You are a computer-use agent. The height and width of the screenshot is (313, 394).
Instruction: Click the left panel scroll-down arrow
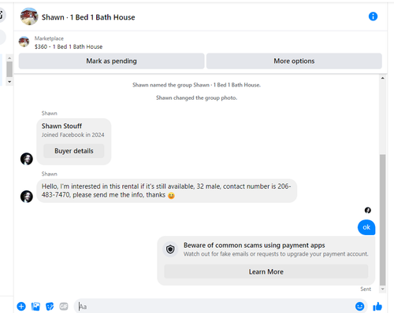[9, 82]
